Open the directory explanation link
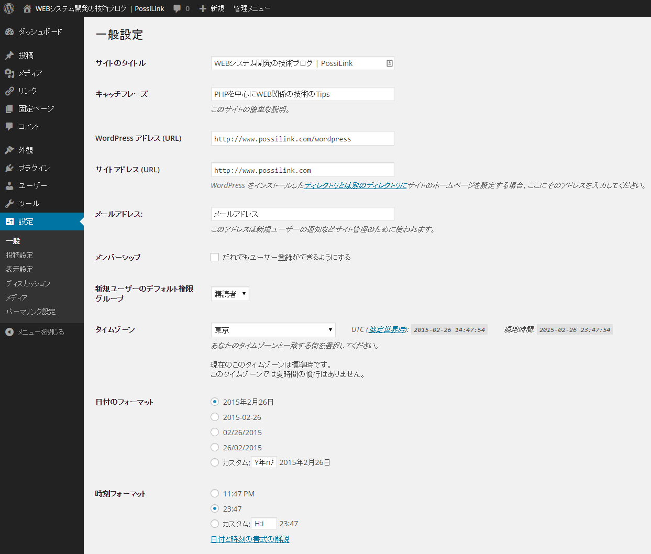The height and width of the screenshot is (554, 651). (356, 185)
